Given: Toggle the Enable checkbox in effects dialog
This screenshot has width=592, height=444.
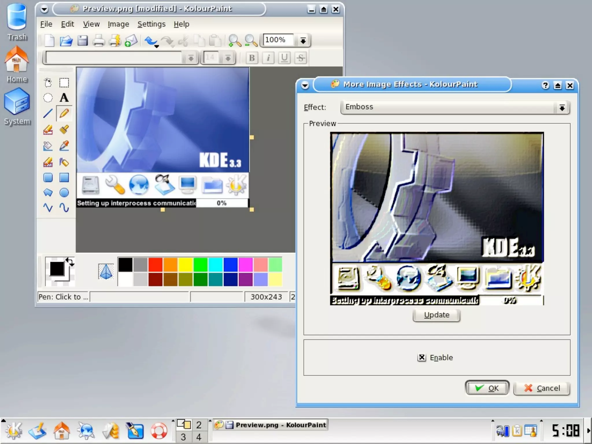Looking at the screenshot, I should [422, 358].
